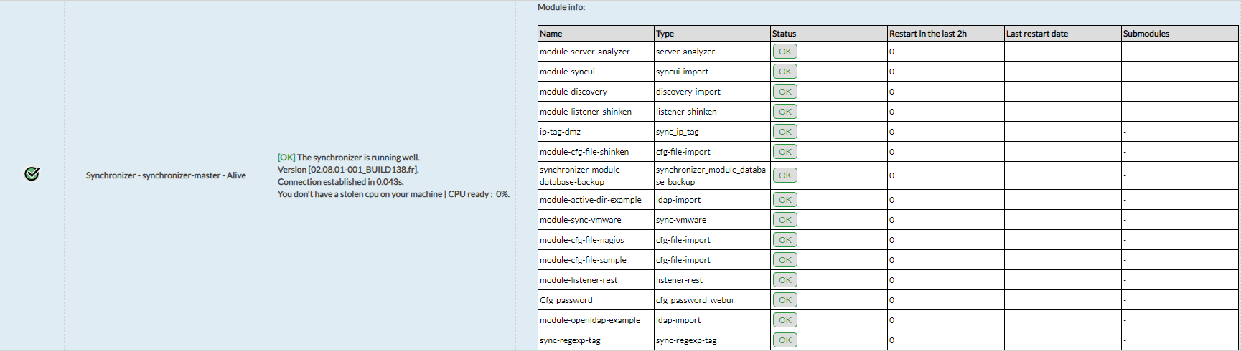Image resolution: width=1241 pixels, height=351 pixels.
Task: Click the OK badge for sync-regexp-tag
Action: pyautogui.click(x=785, y=340)
